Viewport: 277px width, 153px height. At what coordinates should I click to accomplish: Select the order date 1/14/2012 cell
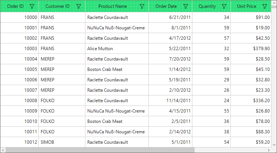[170, 69]
